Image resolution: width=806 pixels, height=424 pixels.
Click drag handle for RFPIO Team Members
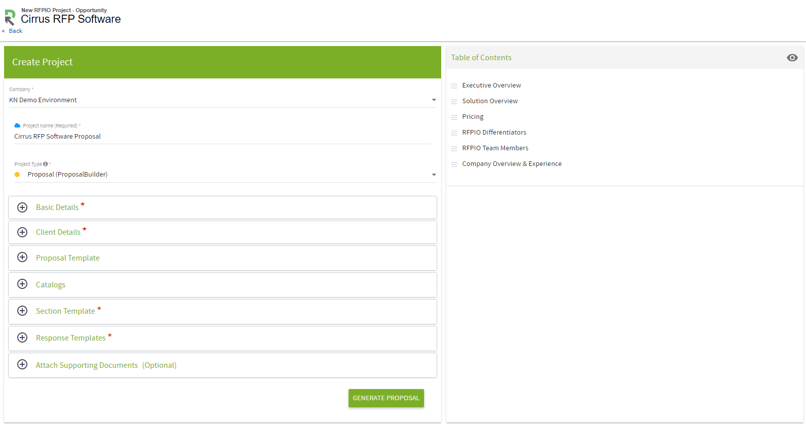coord(454,149)
